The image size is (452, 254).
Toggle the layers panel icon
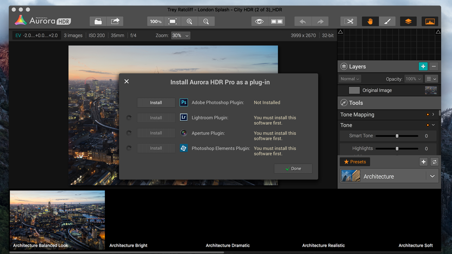[x=408, y=21]
